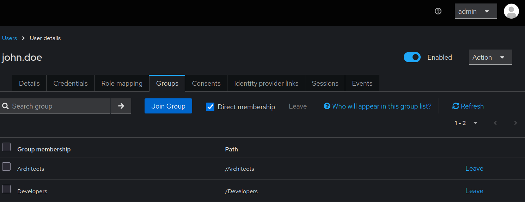
Task: Go to previous page arrow
Action: tap(495, 123)
